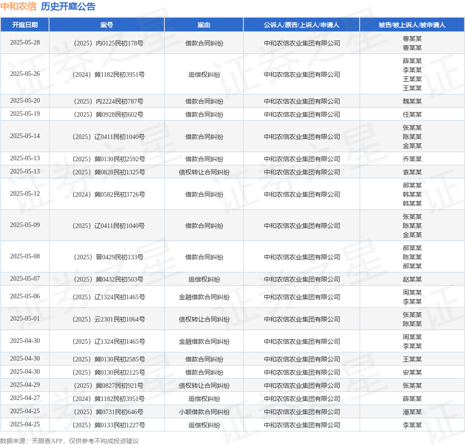The width and height of the screenshot is (465, 445).
Task: Click cause 金融借款合同纠纷 in 2025-05-06 row
Action: [204, 297]
